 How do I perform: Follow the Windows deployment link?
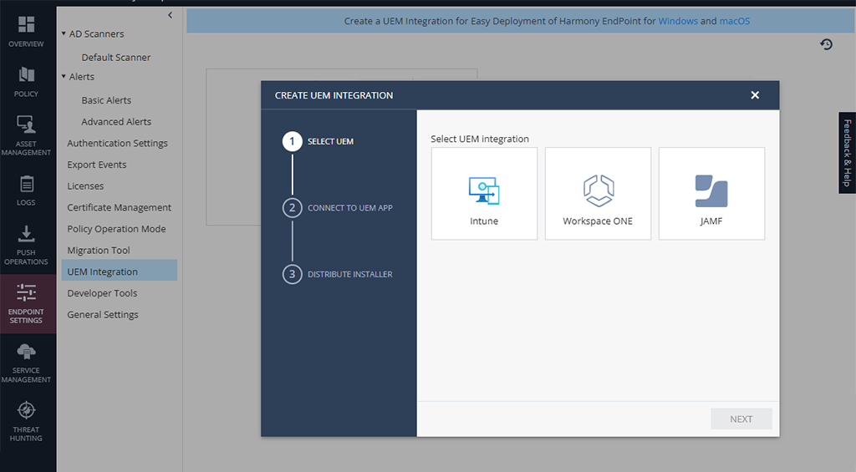click(678, 21)
